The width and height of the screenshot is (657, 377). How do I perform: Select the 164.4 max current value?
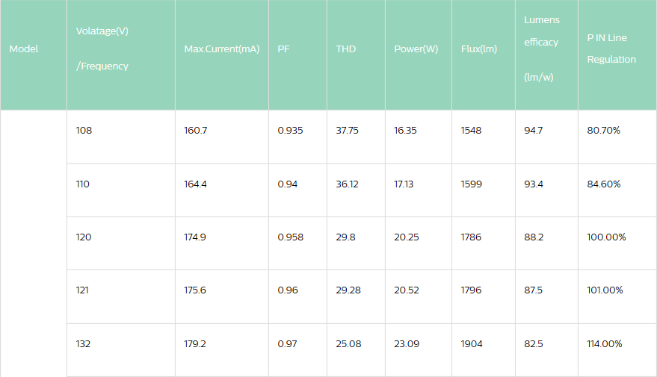click(195, 184)
